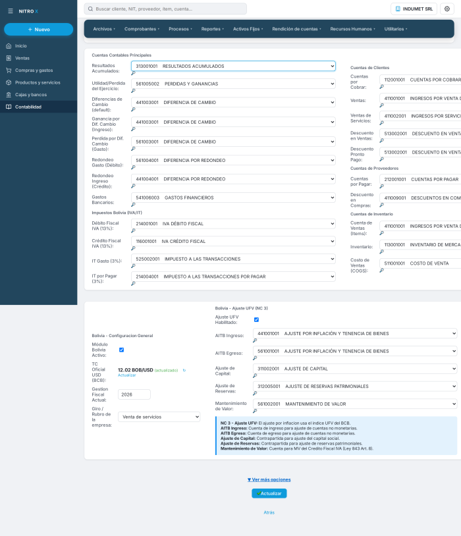
Task: Open the Activos Fijos menu
Action: [x=248, y=29]
